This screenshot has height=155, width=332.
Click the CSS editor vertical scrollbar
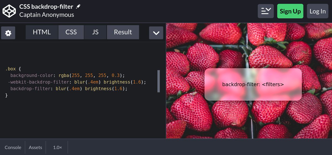[159, 81]
